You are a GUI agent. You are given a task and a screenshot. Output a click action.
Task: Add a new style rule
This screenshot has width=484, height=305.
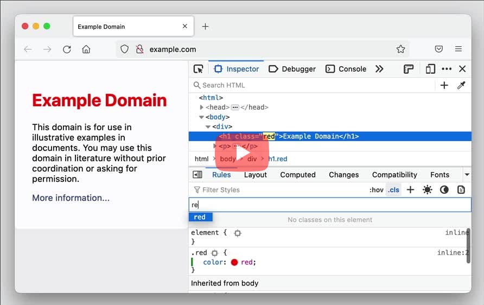click(410, 190)
